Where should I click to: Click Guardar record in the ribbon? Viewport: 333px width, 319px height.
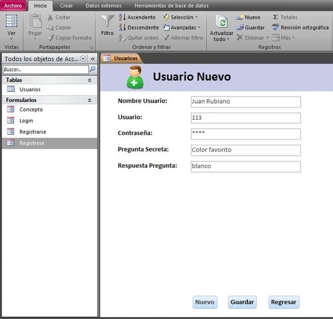[x=250, y=27]
